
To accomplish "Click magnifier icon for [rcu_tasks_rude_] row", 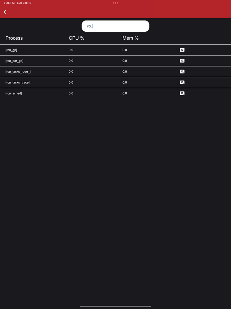I will pyautogui.click(x=182, y=72).
